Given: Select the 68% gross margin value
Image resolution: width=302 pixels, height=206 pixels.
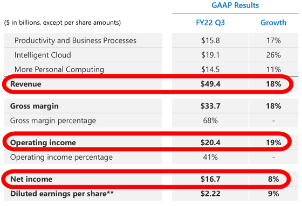Looking at the screenshot, I should point(210,120).
